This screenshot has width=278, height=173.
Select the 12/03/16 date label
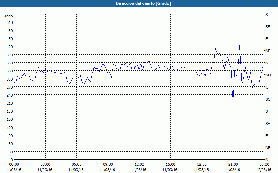pyautogui.click(x=264, y=170)
